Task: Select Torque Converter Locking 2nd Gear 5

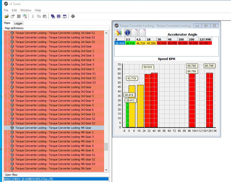Action: tap(55, 65)
